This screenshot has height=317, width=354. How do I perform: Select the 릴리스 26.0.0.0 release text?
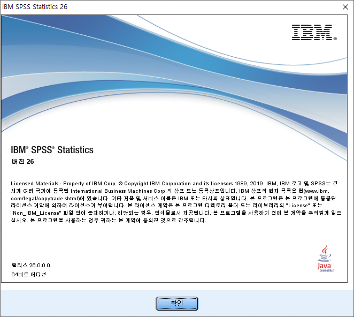[x=30, y=265]
